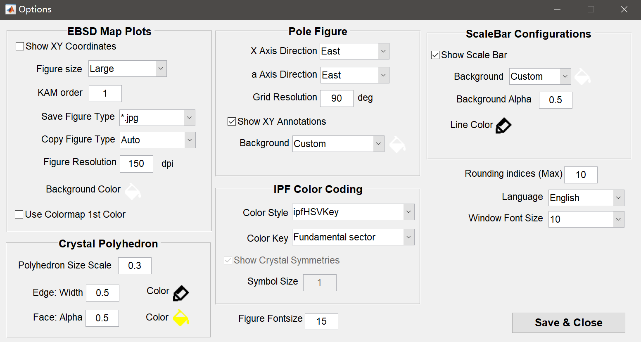Uncheck Show XY Annotations
641x342 pixels.
232,121
